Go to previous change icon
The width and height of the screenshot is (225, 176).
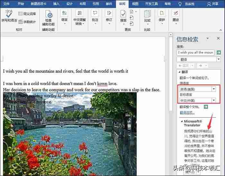coord(131,18)
